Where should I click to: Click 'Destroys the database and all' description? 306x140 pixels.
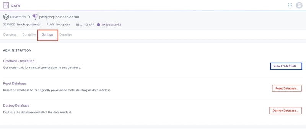(37, 112)
